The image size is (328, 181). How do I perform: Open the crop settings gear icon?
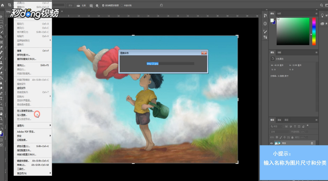(97, 5)
